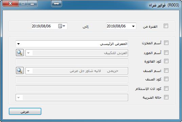Check the أسم المورد checkbox

tap(166, 52)
